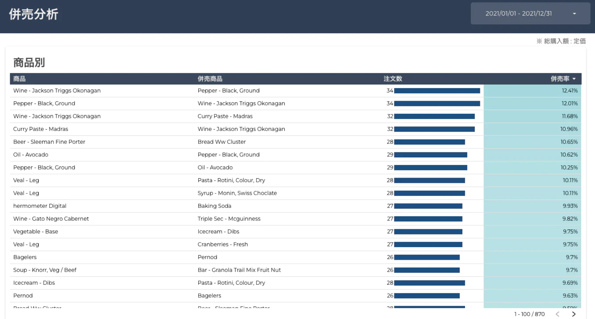Click the 併売率 sort arrow in header
The width and height of the screenshot is (595, 319).
pyautogui.click(x=574, y=79)
